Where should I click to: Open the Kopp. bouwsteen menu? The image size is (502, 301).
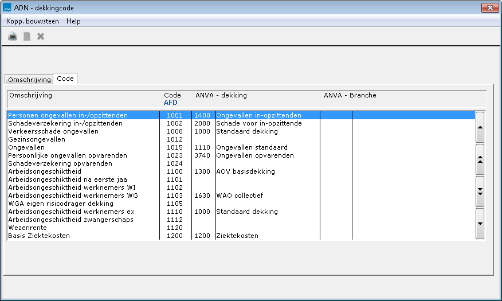point(32,21)
